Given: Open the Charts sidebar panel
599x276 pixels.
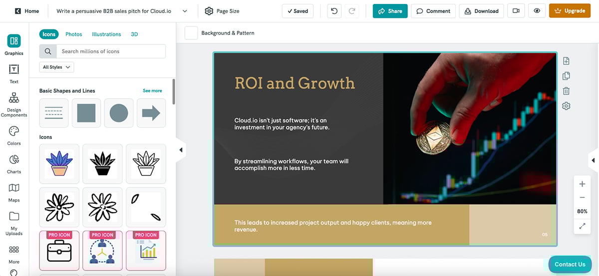Looking at the screenshot, I should 14,164.
